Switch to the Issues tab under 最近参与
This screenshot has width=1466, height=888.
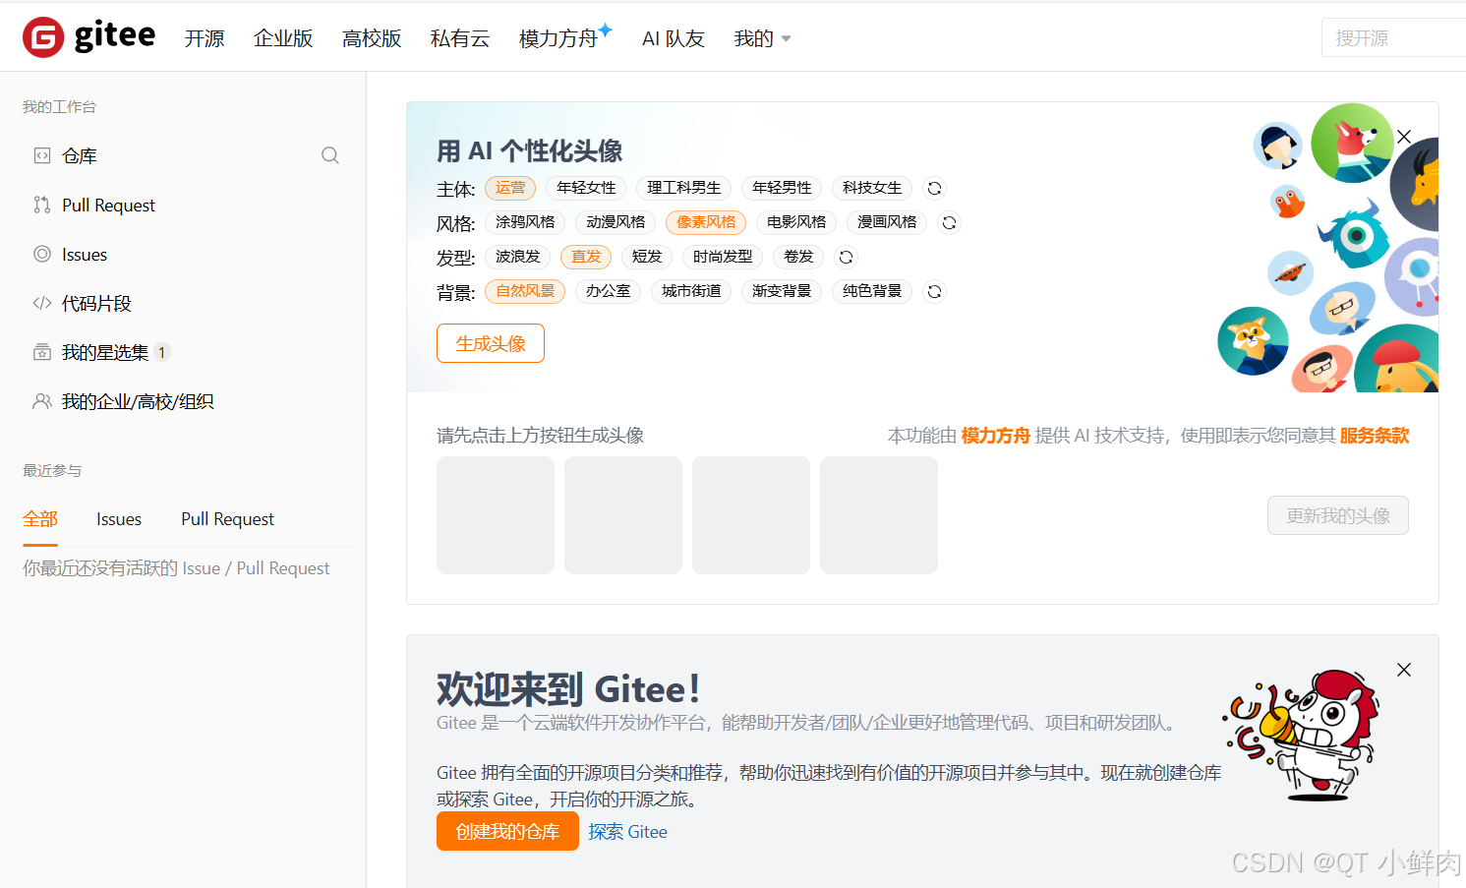(118, 518)
